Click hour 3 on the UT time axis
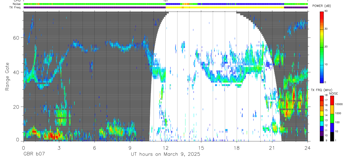Screen dimensions: 346x160 59,148
